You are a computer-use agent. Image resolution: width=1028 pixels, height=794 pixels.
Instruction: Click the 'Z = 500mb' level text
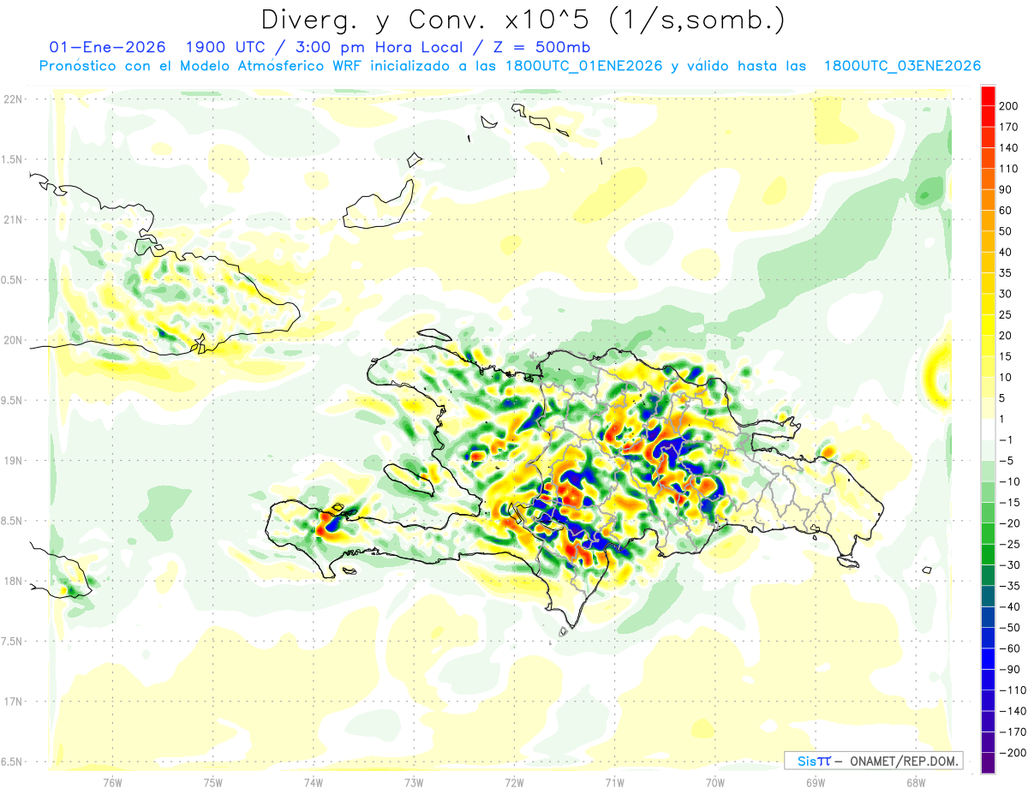tap(540, 47)
